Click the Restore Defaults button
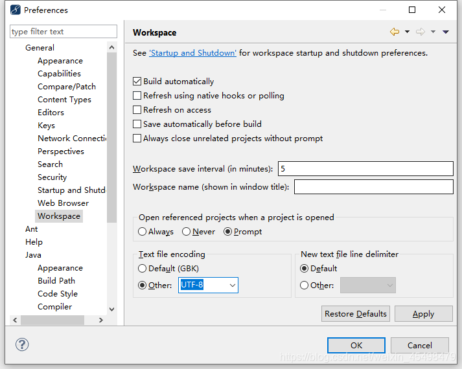The width and height of the screenshot is (462, 369). click(x=356, y=314)
